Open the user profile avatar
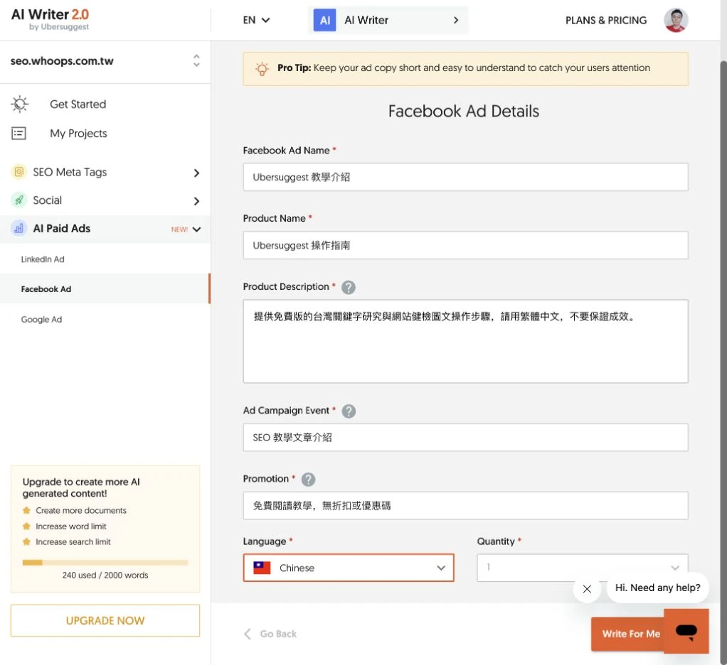 pyautogui.click(x=676, y=21)
